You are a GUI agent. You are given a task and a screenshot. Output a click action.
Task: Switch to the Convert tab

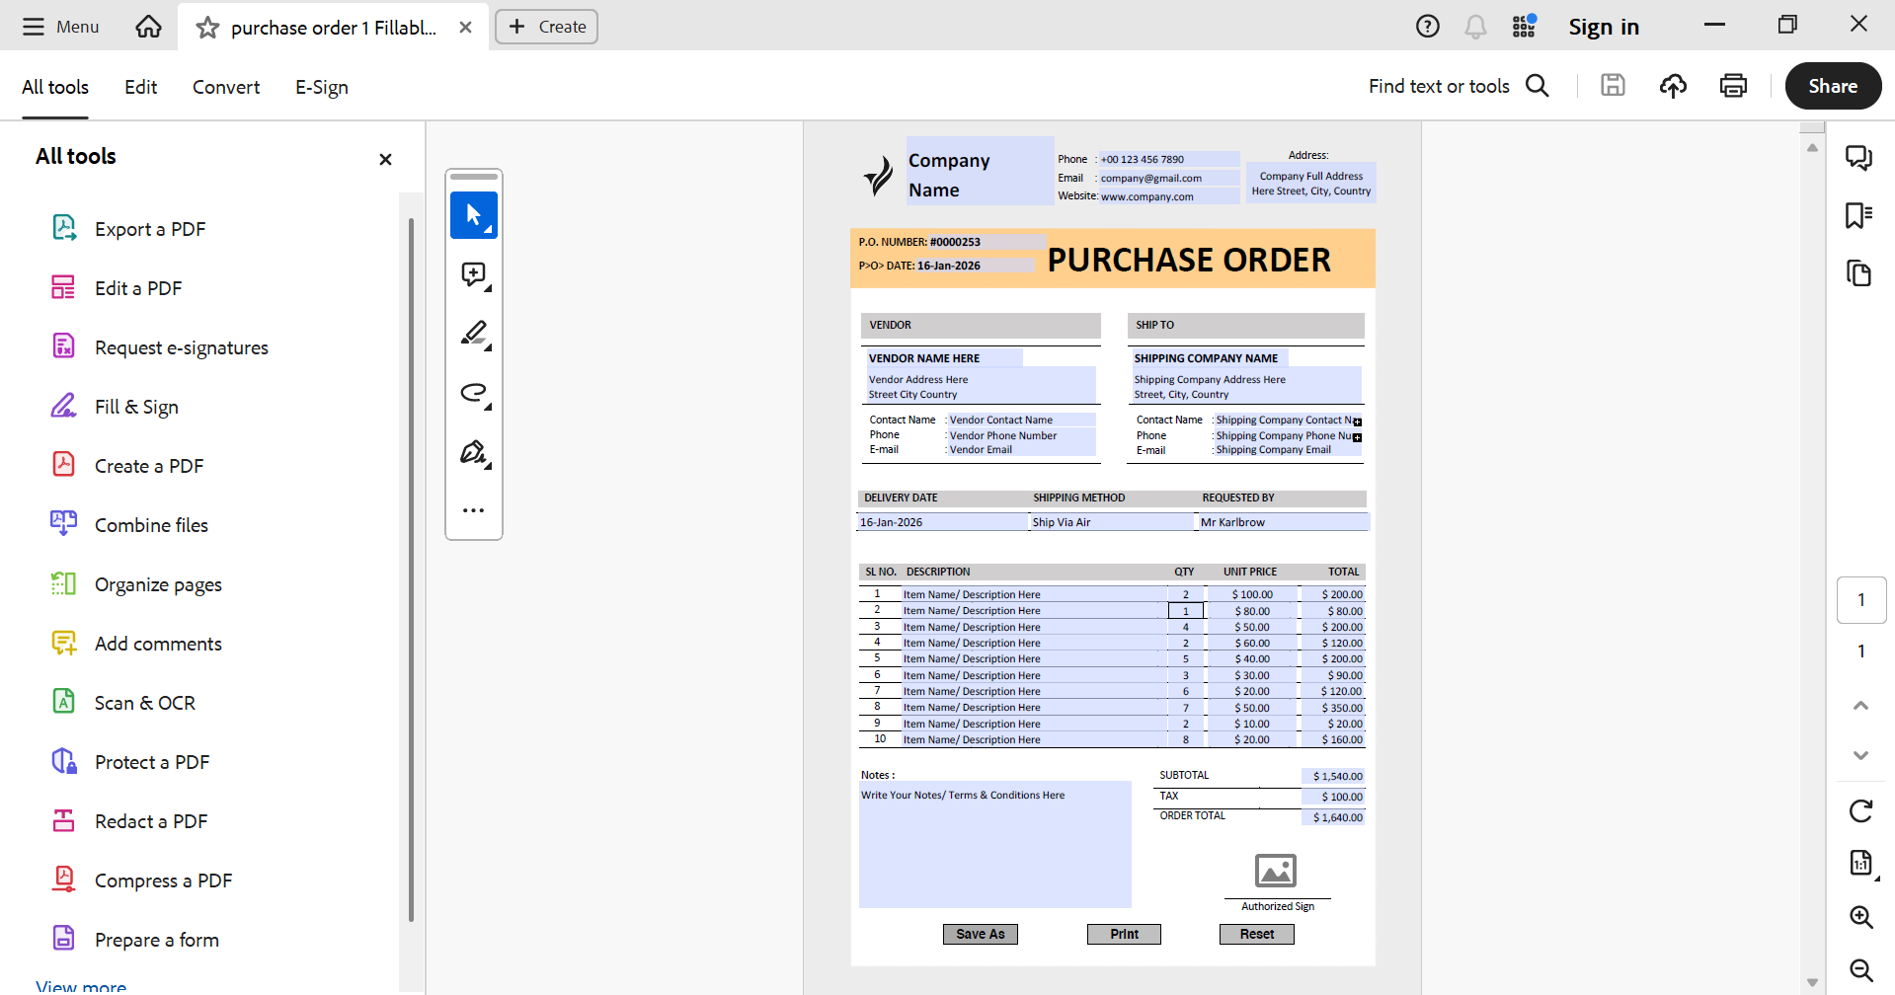click(226, 87)
